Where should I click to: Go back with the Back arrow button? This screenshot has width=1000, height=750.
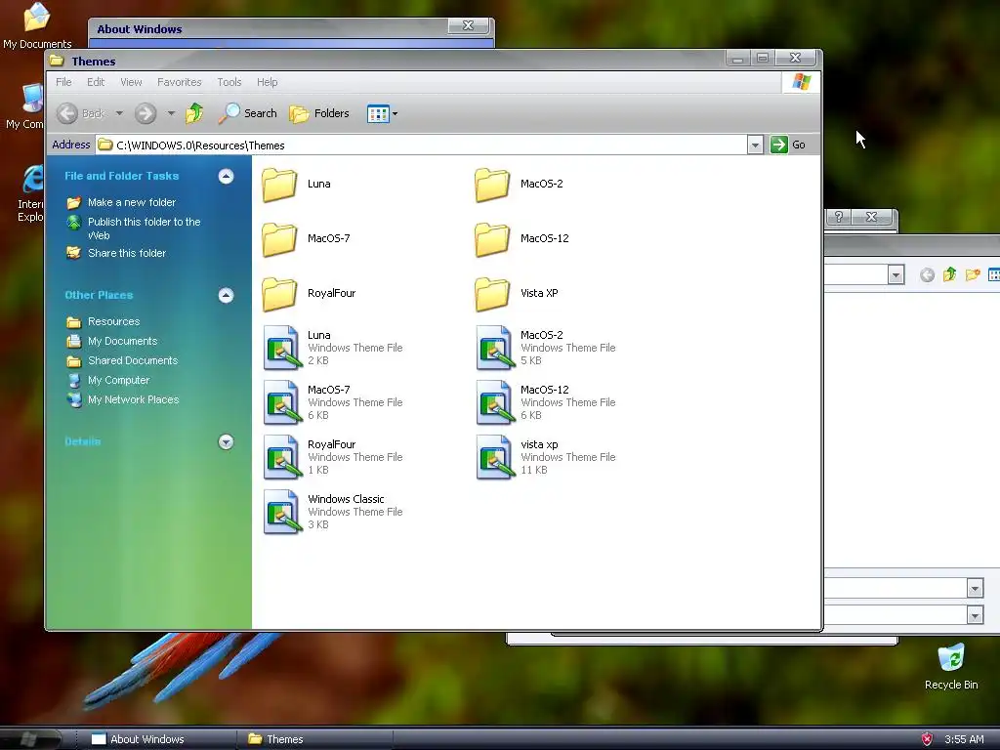point(80,113)
